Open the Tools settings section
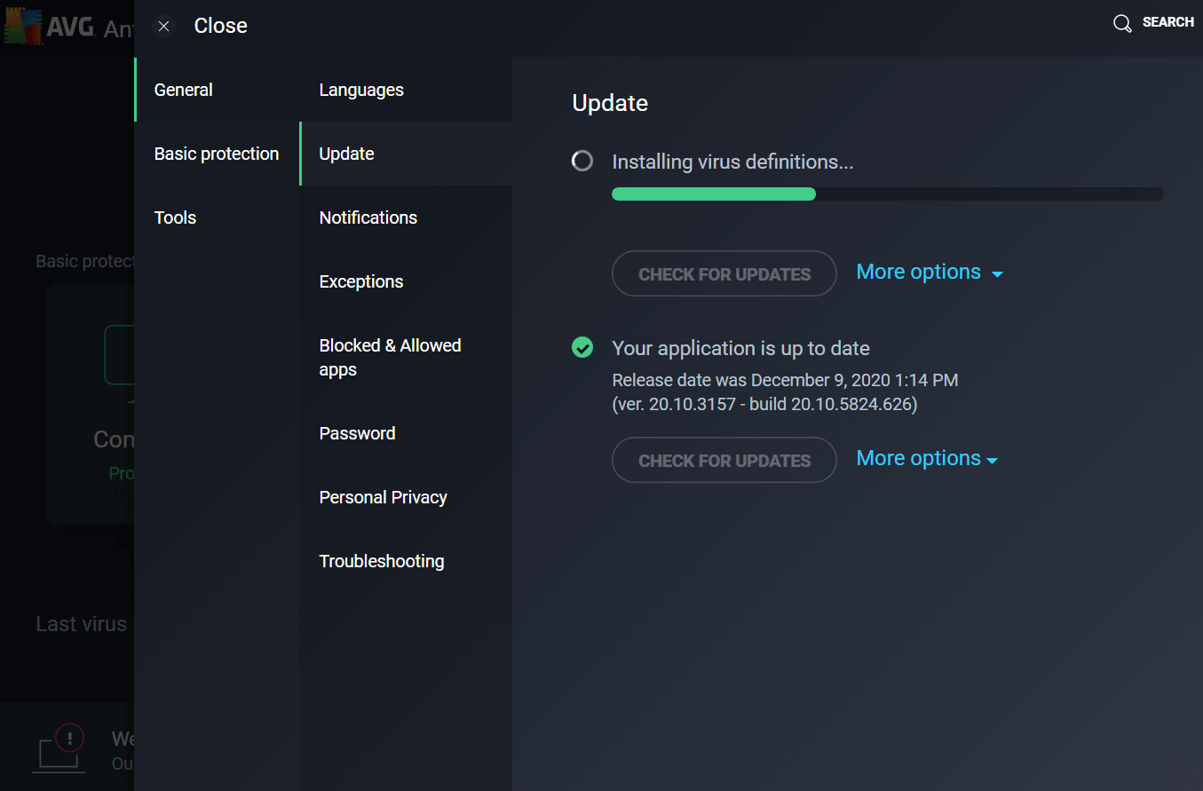 (x=175, y=217)
